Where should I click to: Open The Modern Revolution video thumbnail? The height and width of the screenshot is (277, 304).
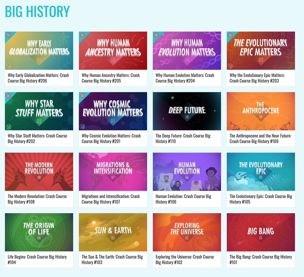tap(39, 172)
